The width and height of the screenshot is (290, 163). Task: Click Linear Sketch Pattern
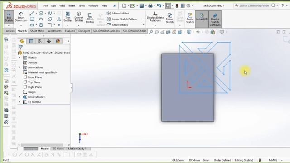tap(122, 19)
